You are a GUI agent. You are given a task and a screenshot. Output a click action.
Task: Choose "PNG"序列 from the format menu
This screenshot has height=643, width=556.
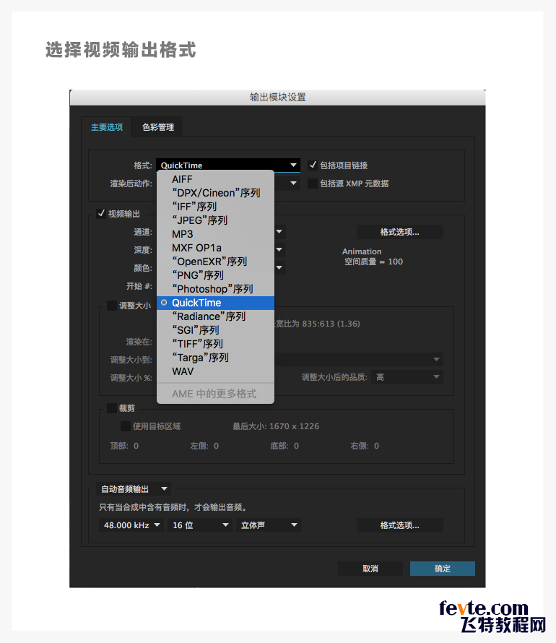[197, 275]
